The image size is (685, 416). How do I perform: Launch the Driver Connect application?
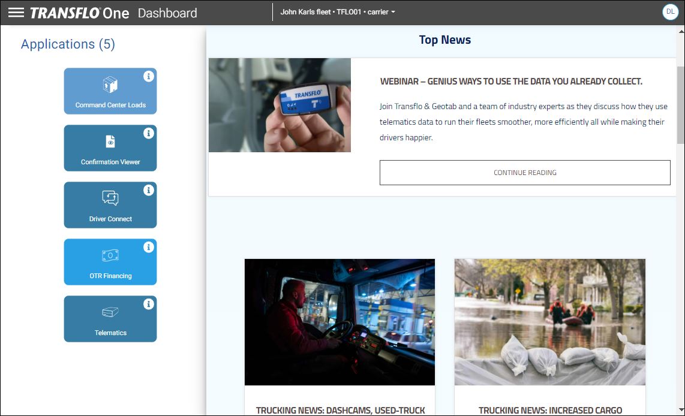110,205
